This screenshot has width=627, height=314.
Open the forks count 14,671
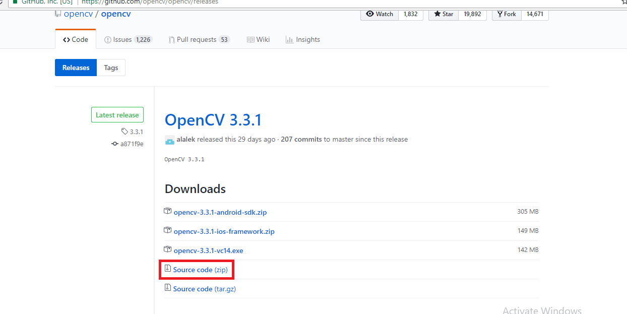pyautogui.click(x=535, y=14)
